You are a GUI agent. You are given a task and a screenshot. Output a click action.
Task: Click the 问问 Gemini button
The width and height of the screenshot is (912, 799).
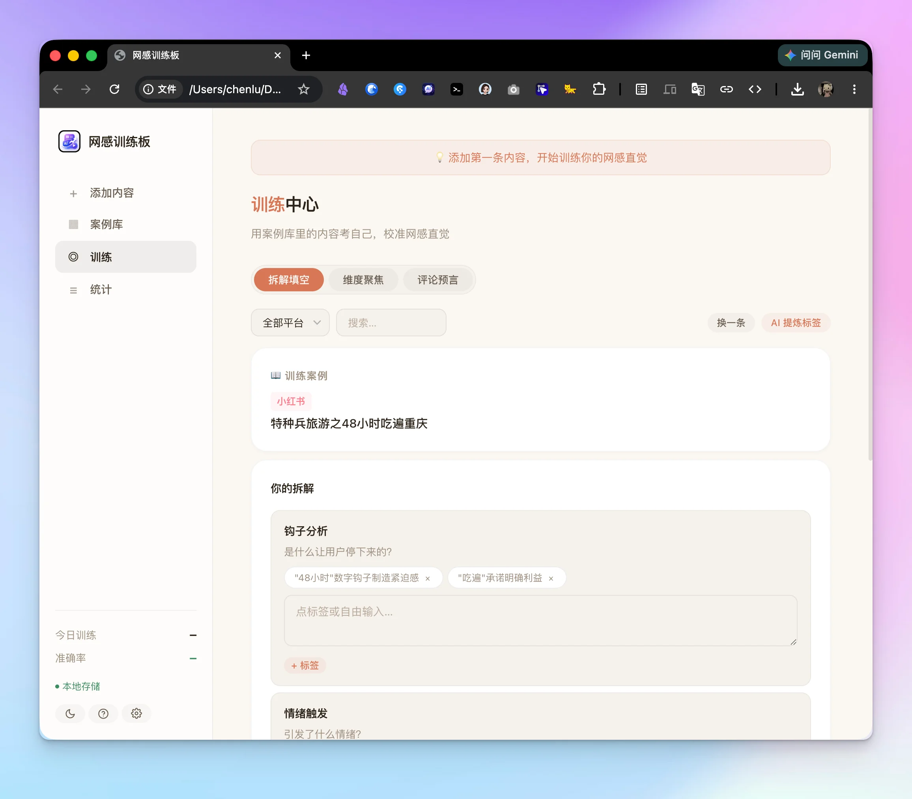(822, 55)
